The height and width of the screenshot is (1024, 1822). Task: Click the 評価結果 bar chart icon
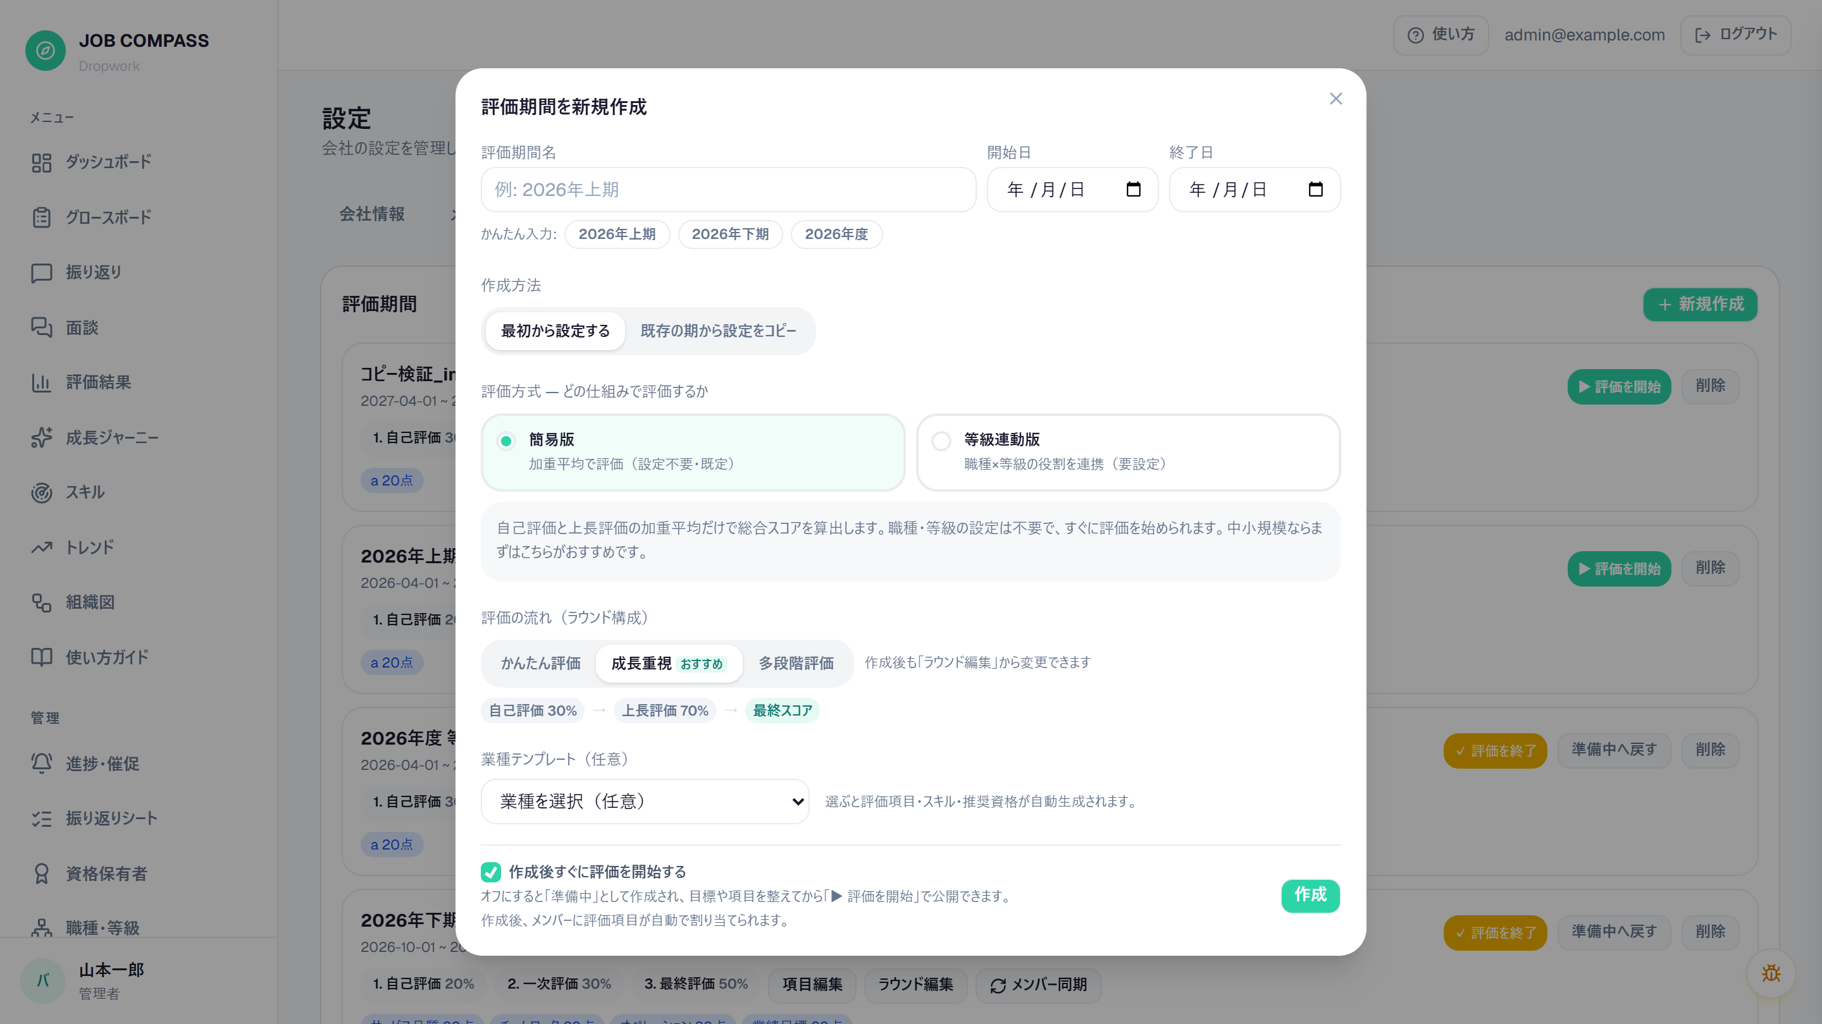pos(42,382)
